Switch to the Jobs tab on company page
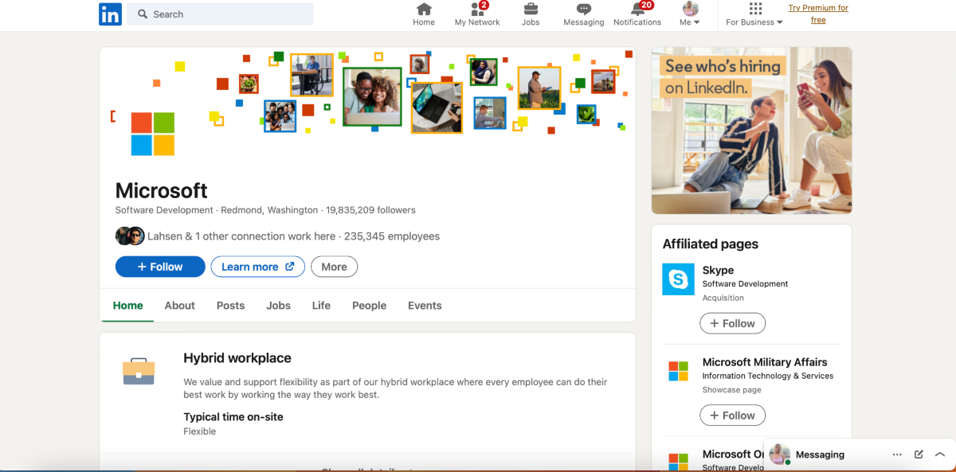 tap(279, 306)
